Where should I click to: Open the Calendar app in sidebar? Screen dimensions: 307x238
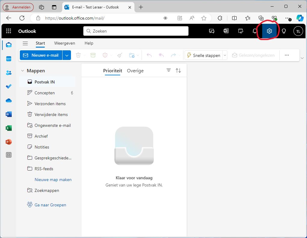[9, 59]
